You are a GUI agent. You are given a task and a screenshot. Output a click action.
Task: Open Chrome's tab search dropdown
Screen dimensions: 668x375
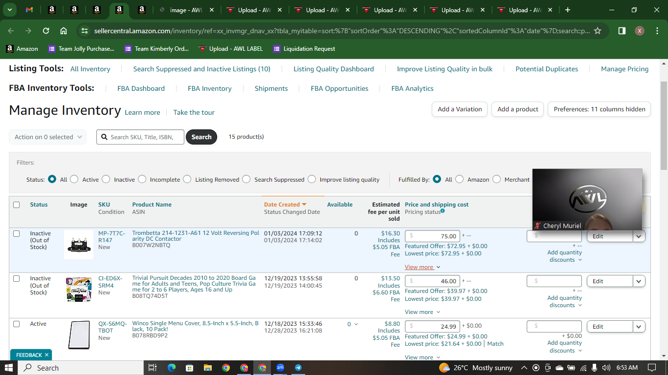point(9,10)
